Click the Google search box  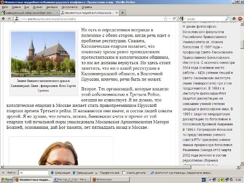(206, 19)
